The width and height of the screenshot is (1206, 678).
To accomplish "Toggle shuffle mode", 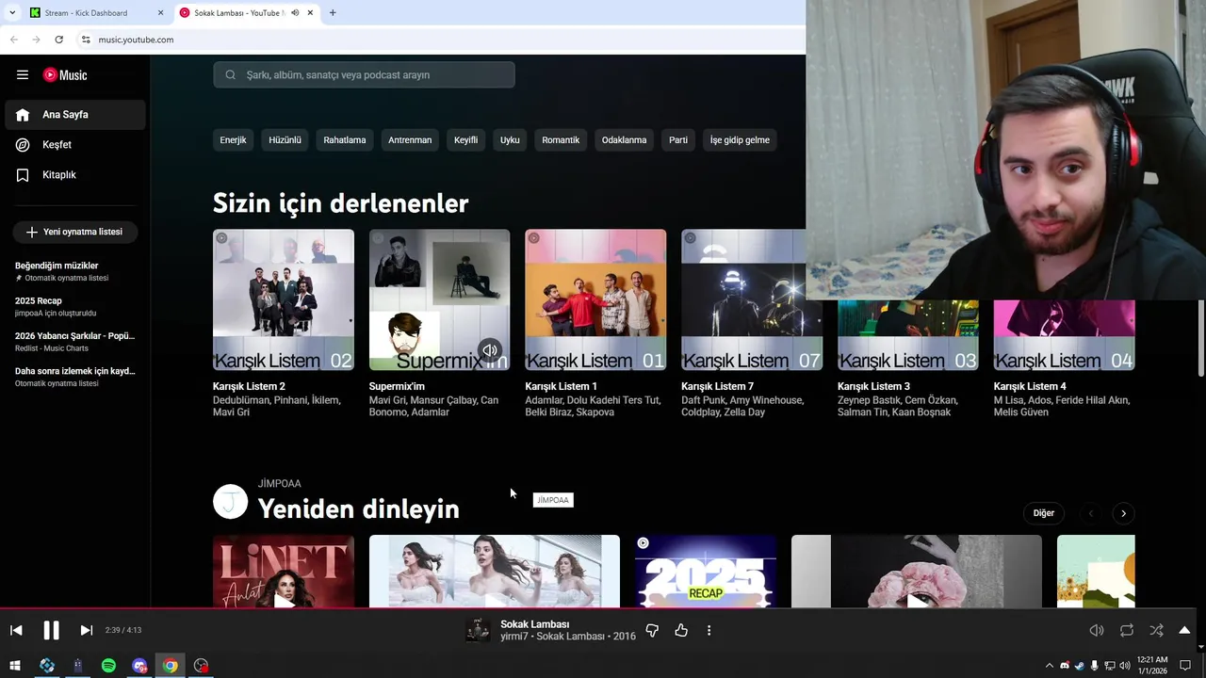I will 1156,630.
